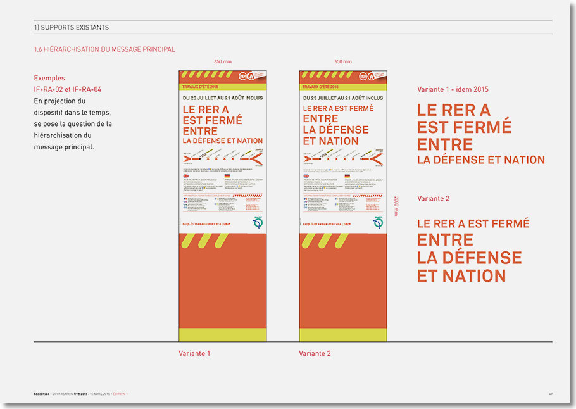Click the enlarged "ET NATION" headline line
The height and width of the screenshot is (409, 576).
461,276
